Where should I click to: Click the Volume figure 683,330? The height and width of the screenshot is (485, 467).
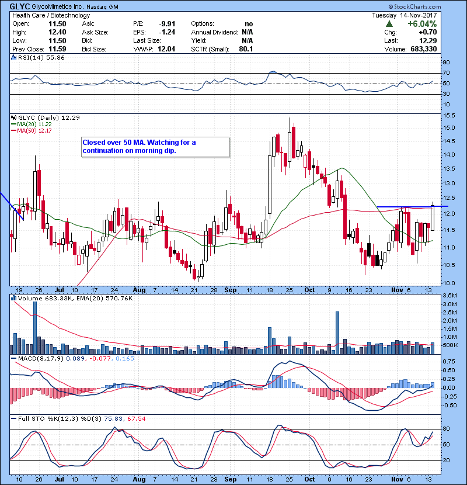click(424, 49)
